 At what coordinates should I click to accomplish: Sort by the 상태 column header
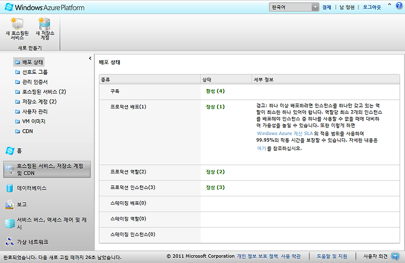pos(226,80)
